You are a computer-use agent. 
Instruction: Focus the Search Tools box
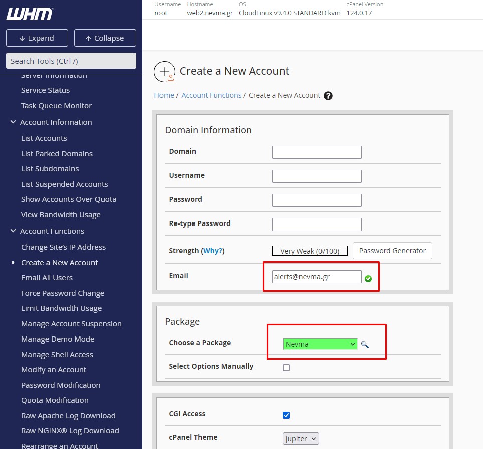pyautogui.click(x=71, y=61)
